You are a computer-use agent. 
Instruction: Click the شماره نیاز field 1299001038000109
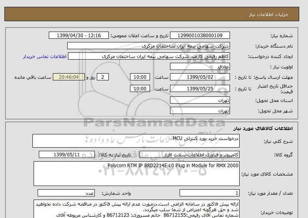click(200, 35)
